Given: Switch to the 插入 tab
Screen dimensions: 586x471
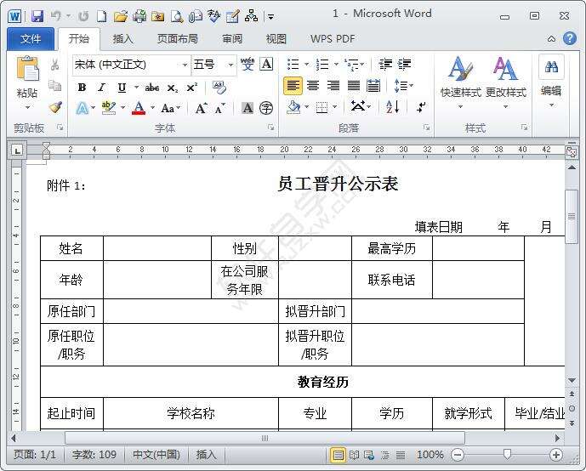Looking at the screenshot, I should 122,38.
